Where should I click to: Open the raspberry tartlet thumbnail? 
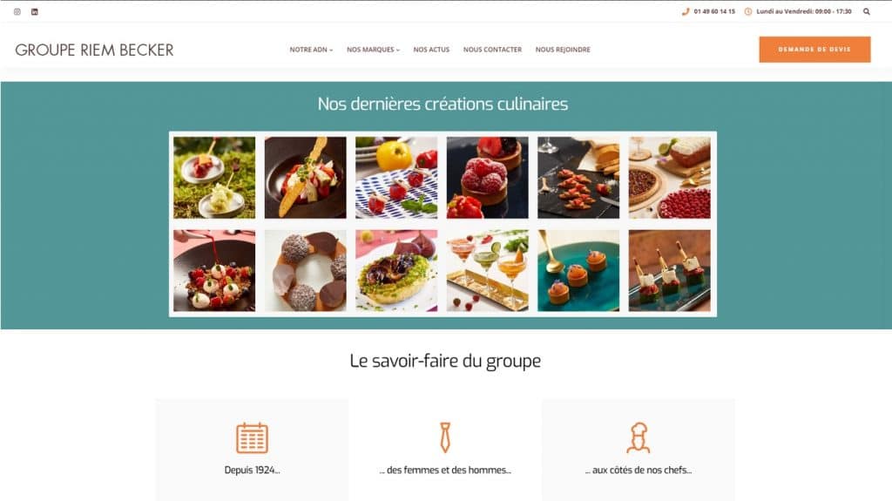(488, 178)
